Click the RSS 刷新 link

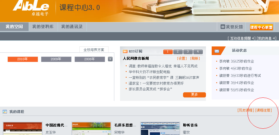pyautogui.click(x=195, y=58)
